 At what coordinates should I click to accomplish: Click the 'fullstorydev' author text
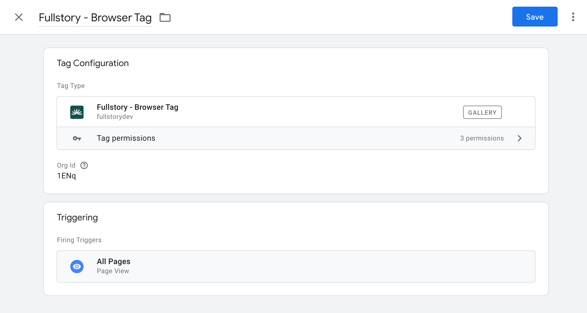(115, 117)
